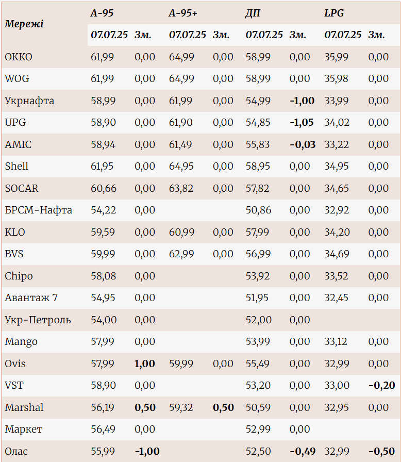Select the LPG column header
Image resolution: width=401 pixels, height=462 pixels.
(334, 13)
